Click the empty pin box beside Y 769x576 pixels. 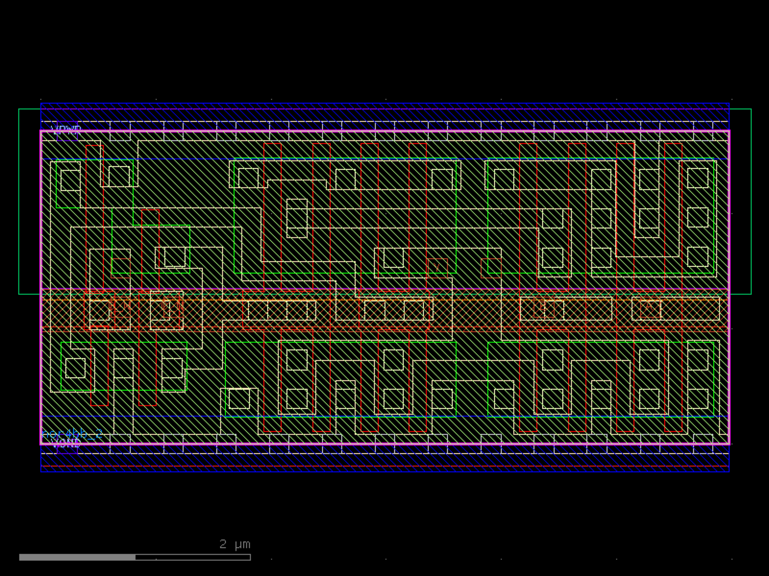click(491, 268)
